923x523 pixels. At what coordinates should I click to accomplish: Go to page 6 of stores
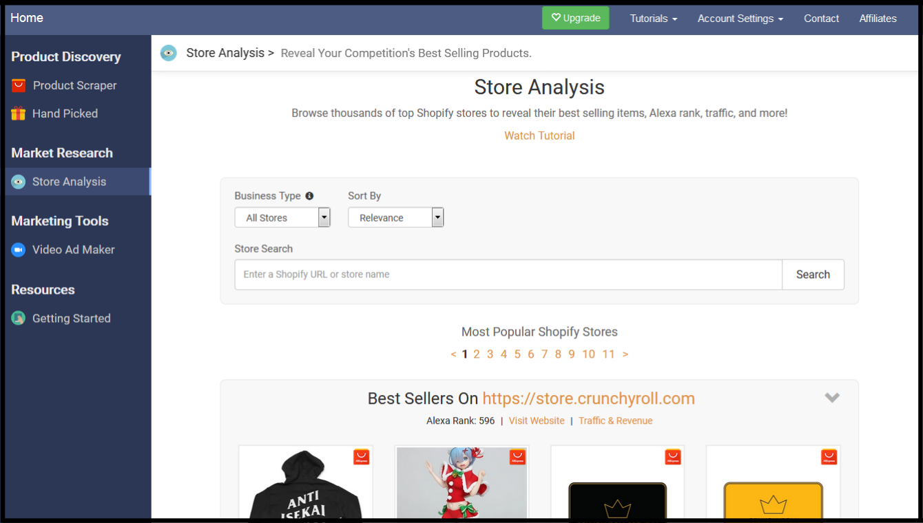[530, 354]
